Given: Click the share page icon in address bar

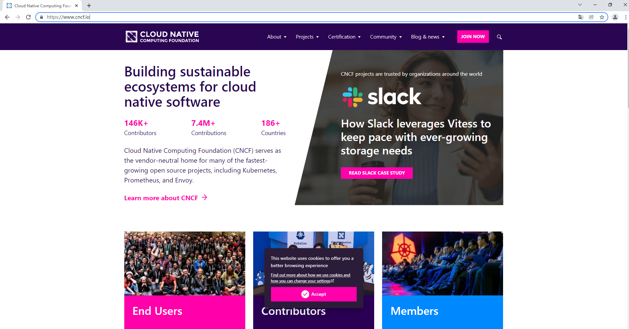Looking at the screenshot, I should [x=591, y=17].
